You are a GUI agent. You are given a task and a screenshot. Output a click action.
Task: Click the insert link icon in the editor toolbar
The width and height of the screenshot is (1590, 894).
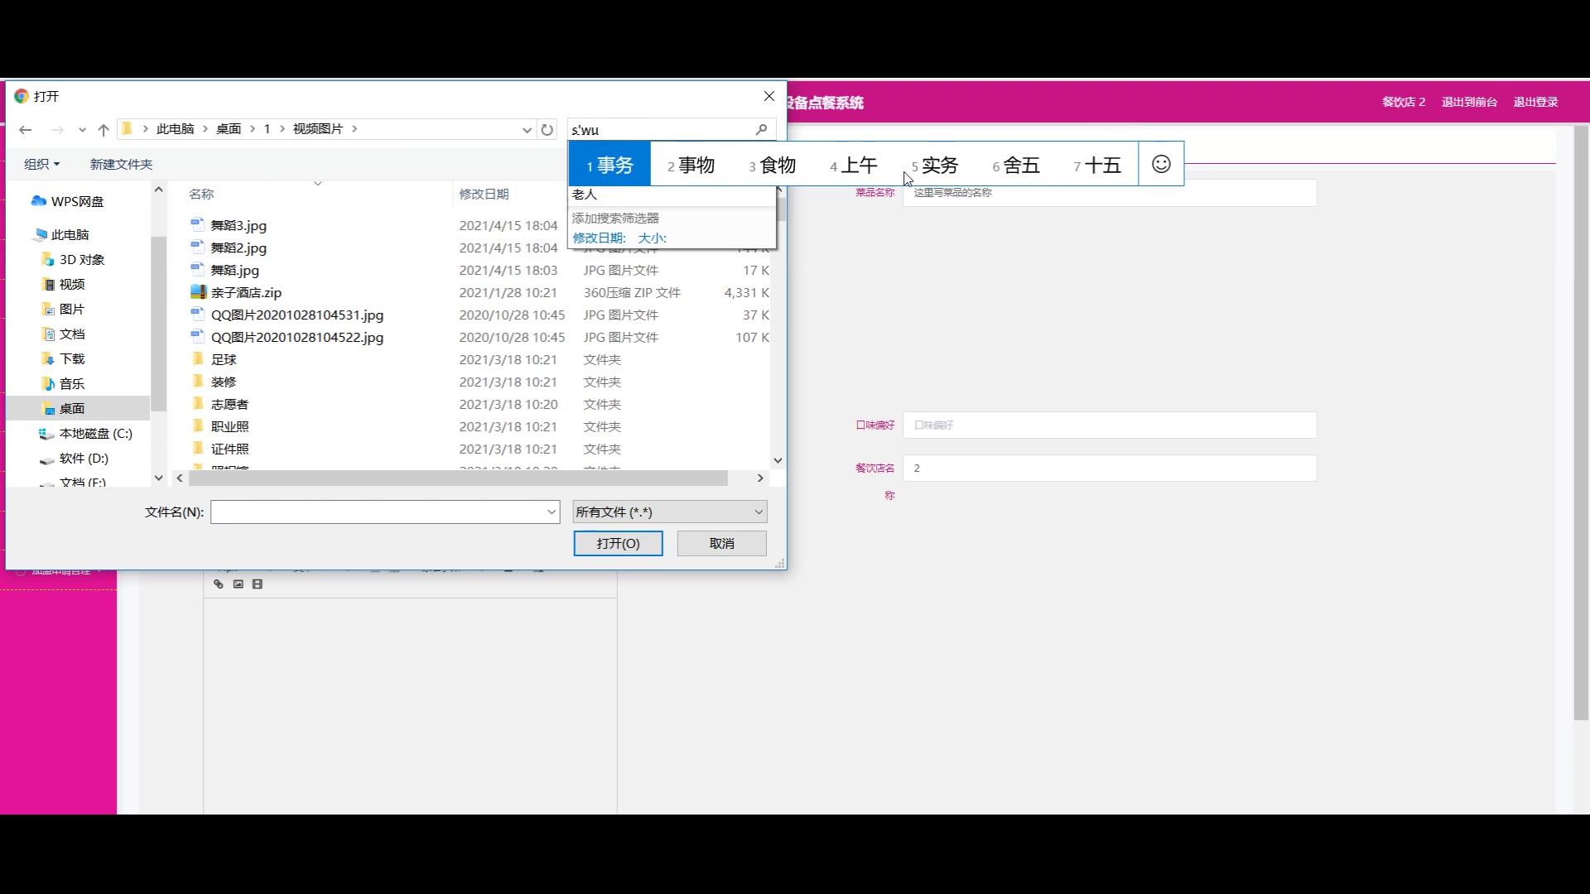click(219, 584)
